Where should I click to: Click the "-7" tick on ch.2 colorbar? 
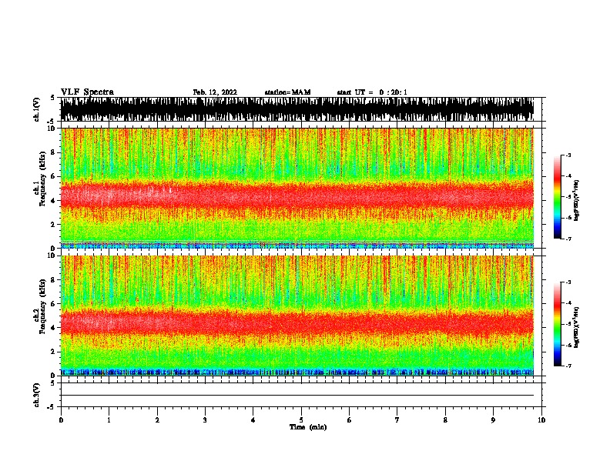(x=568, y=366)
